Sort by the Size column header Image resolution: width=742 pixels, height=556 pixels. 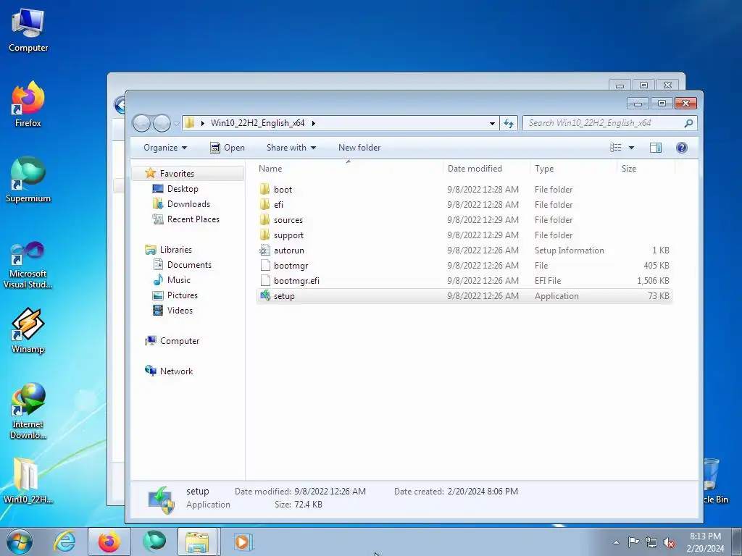pyautogui.click(x=646, y=168)
